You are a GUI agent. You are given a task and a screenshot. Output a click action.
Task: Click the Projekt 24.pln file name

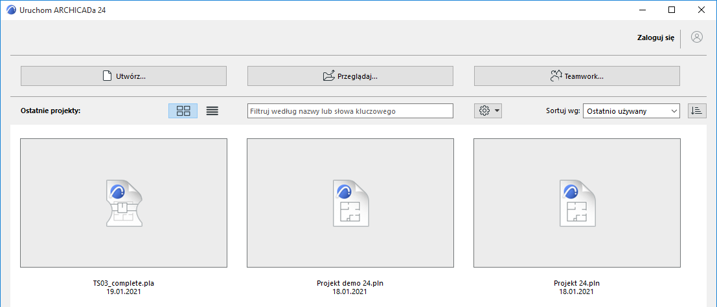click(x=577, y=283)
